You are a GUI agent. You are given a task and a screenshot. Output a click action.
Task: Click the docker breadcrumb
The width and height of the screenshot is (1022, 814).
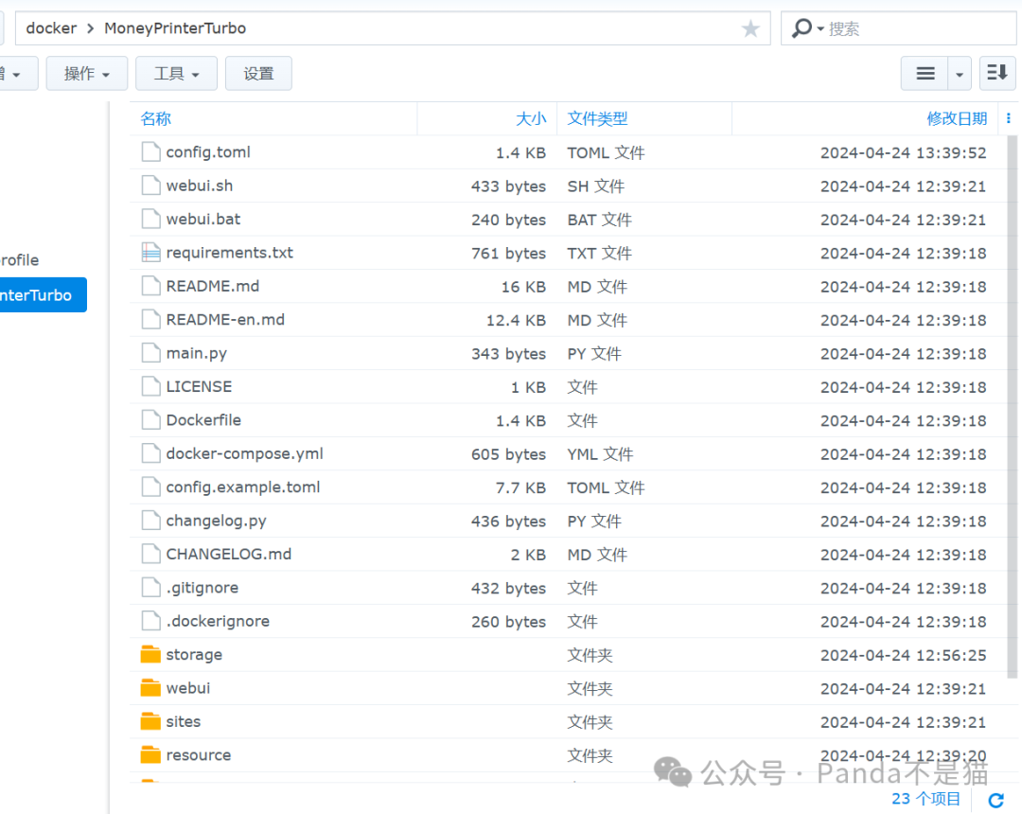[x=51, y=28]
